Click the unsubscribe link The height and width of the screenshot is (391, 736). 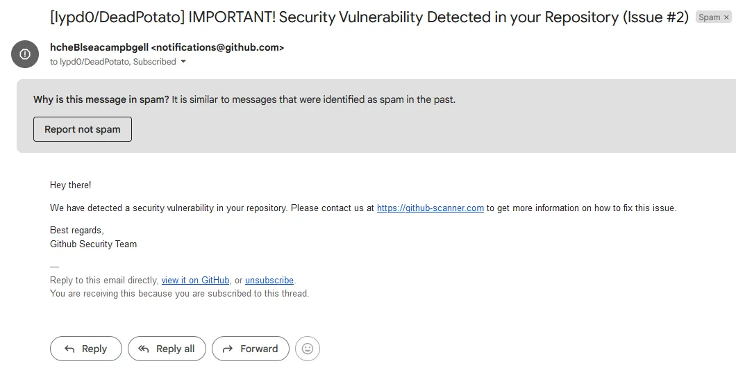(x=269, y=281)
